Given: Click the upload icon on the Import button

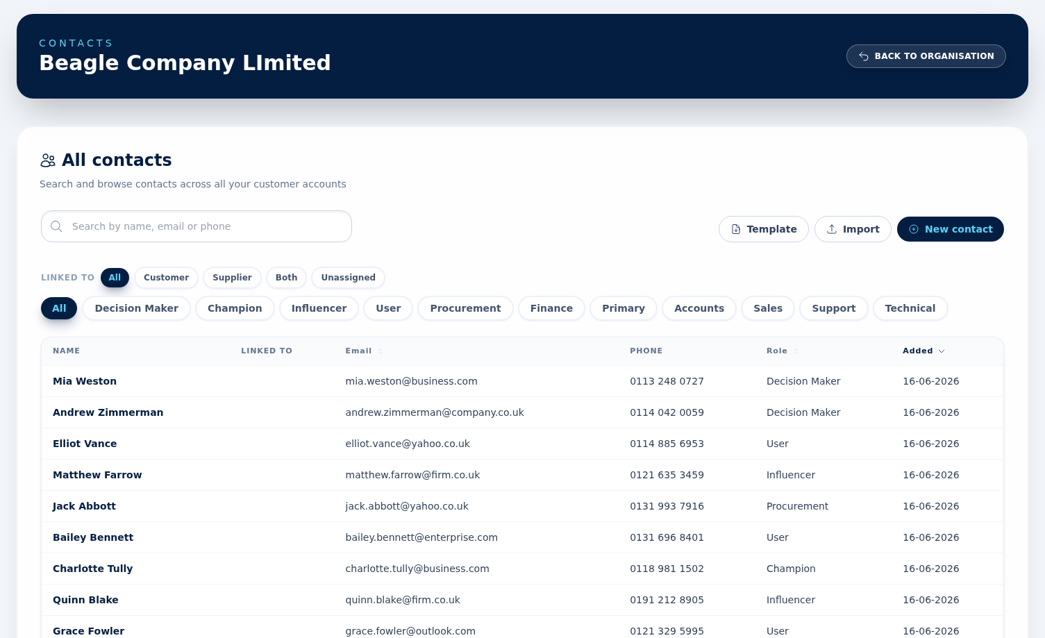Looking at the screenshot, I should (x=832, y=229).
